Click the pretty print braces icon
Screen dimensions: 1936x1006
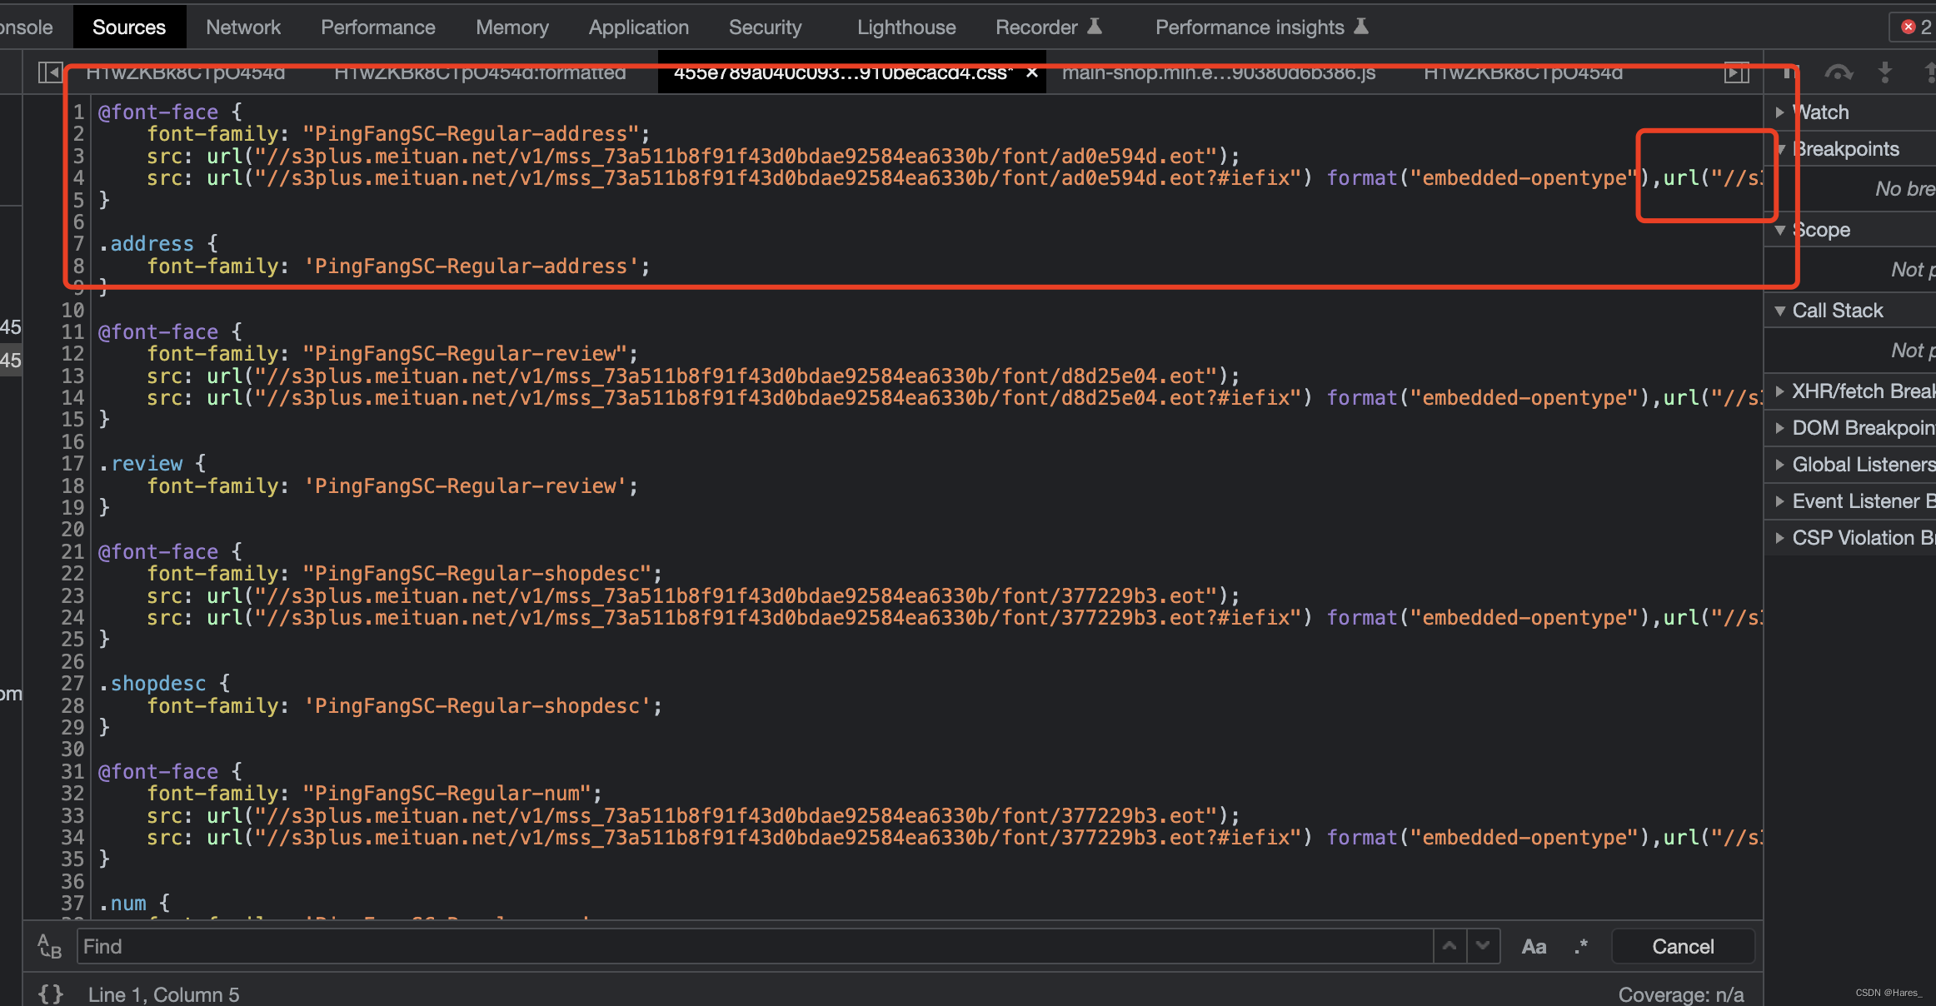[x=51, y=994]
